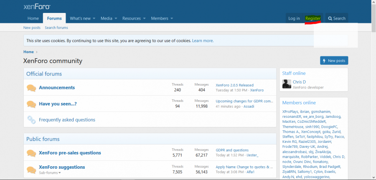Click the 11,998 messages count
This screenshot has width=376, height=180.
(x=201, y=106)
